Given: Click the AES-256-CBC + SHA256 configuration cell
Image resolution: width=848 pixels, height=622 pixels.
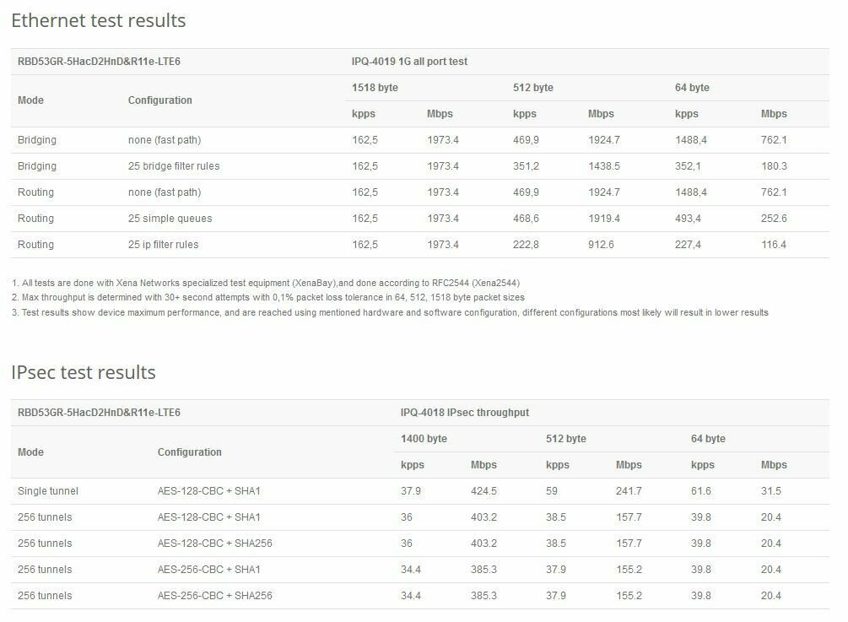Looking at the screenshot, I should (214, 596).
